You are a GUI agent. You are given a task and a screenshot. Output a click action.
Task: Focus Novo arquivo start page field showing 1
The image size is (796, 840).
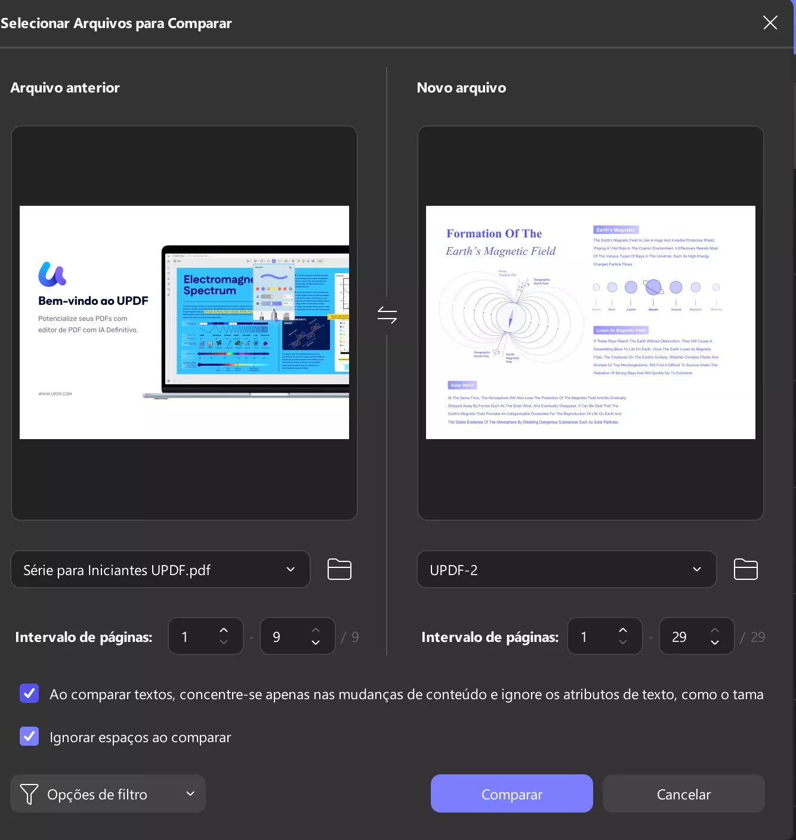click(605, 637)
